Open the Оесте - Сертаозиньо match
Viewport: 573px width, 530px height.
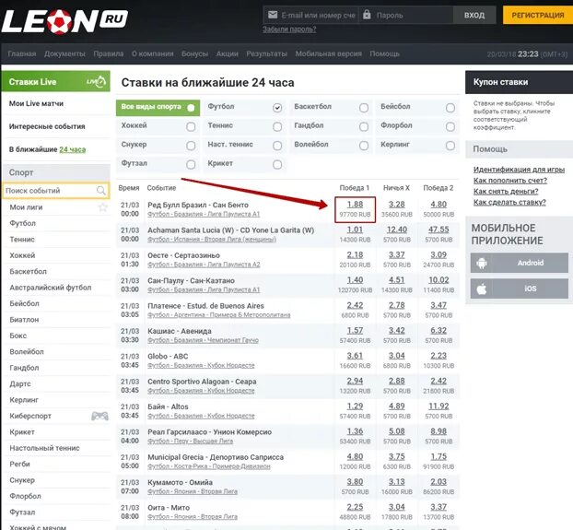183,255
